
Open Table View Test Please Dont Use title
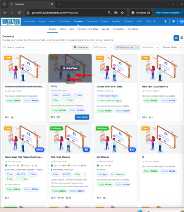tap(24, 157)
